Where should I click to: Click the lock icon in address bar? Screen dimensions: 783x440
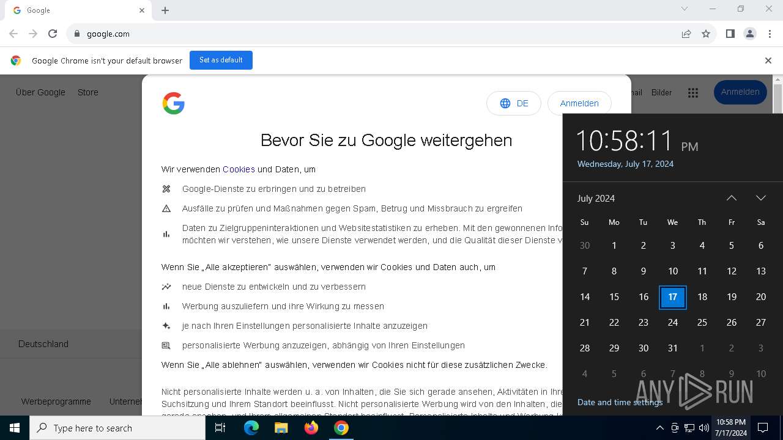coord(77,34)
